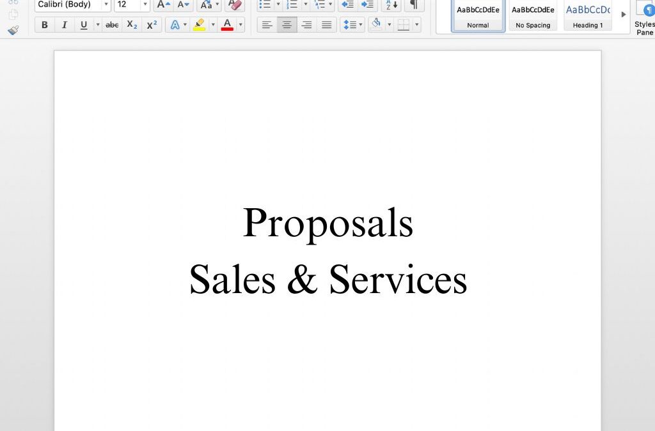Viewport: 655px width, 431px height.
Task: Apply the Heading 1 style
Action: click(x=588, y=15)
